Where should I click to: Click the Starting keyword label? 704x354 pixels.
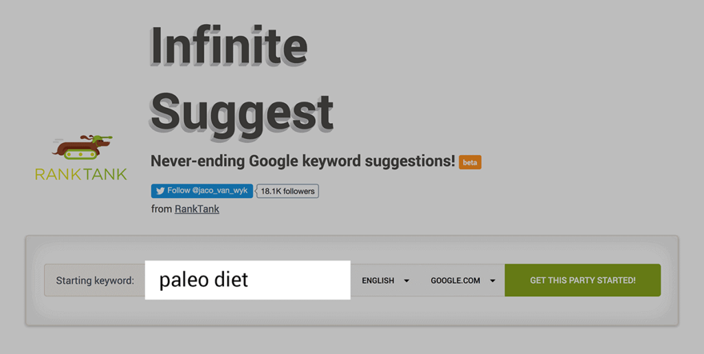[95, 280]
